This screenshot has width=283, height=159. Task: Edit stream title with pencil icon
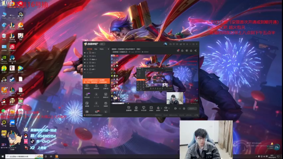pyautogui.click(x=126, y=52)
